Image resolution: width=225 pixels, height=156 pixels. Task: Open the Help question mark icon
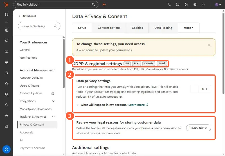pos(186,5)
